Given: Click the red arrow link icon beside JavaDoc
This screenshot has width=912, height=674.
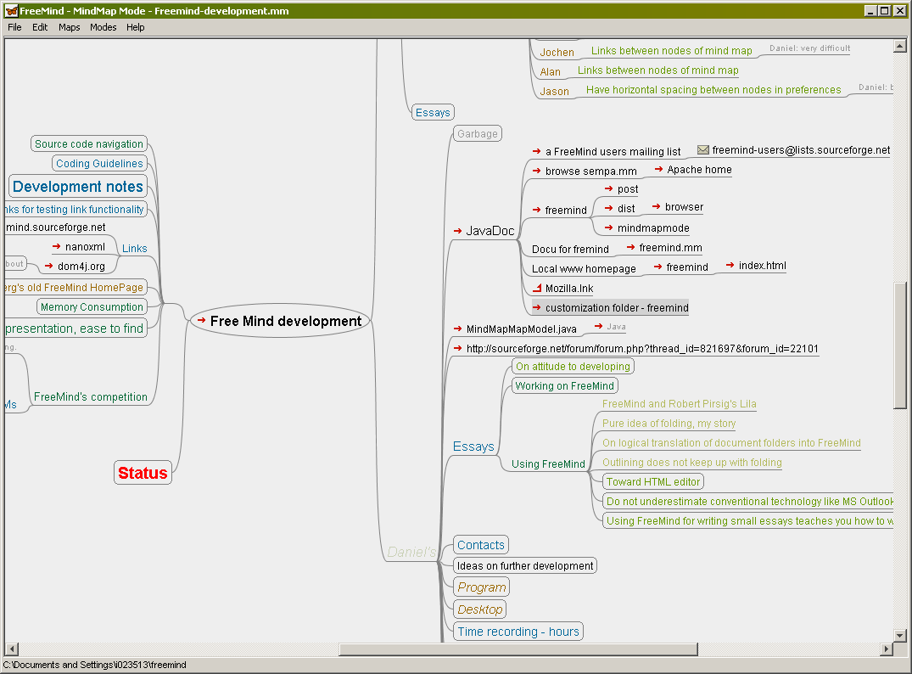Looking at the screenshot, I should (458, 231).
